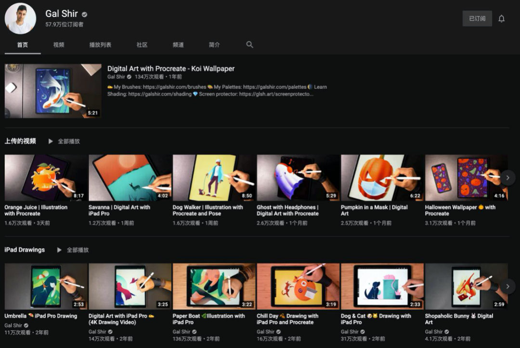Open the Orange Juice video thumbnail
This screenshot has height=348, width=520.
coord(46,178)
